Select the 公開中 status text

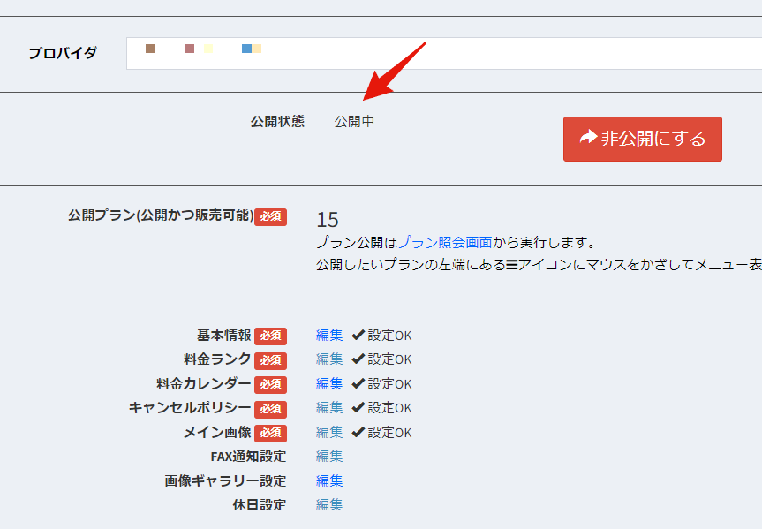pyautogui.click(x=354, y=121)
